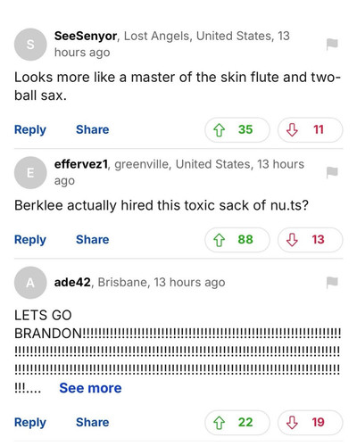
Task: Open the SeeSenyor username profile
Action: (x=86, y=37)
